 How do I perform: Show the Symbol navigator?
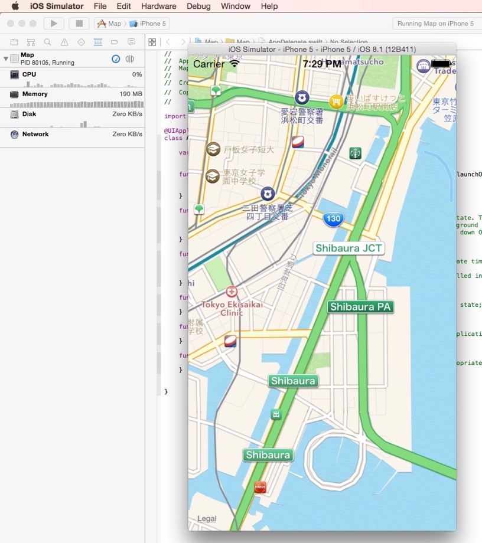coord(31,42)
